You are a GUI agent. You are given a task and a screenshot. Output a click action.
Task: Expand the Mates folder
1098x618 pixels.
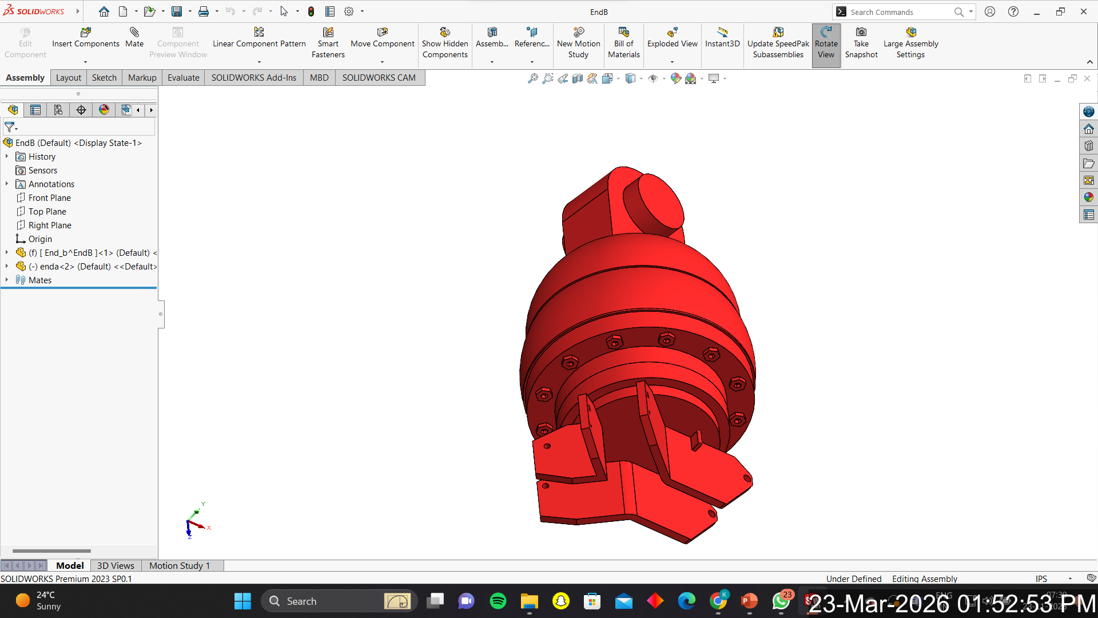7,280
